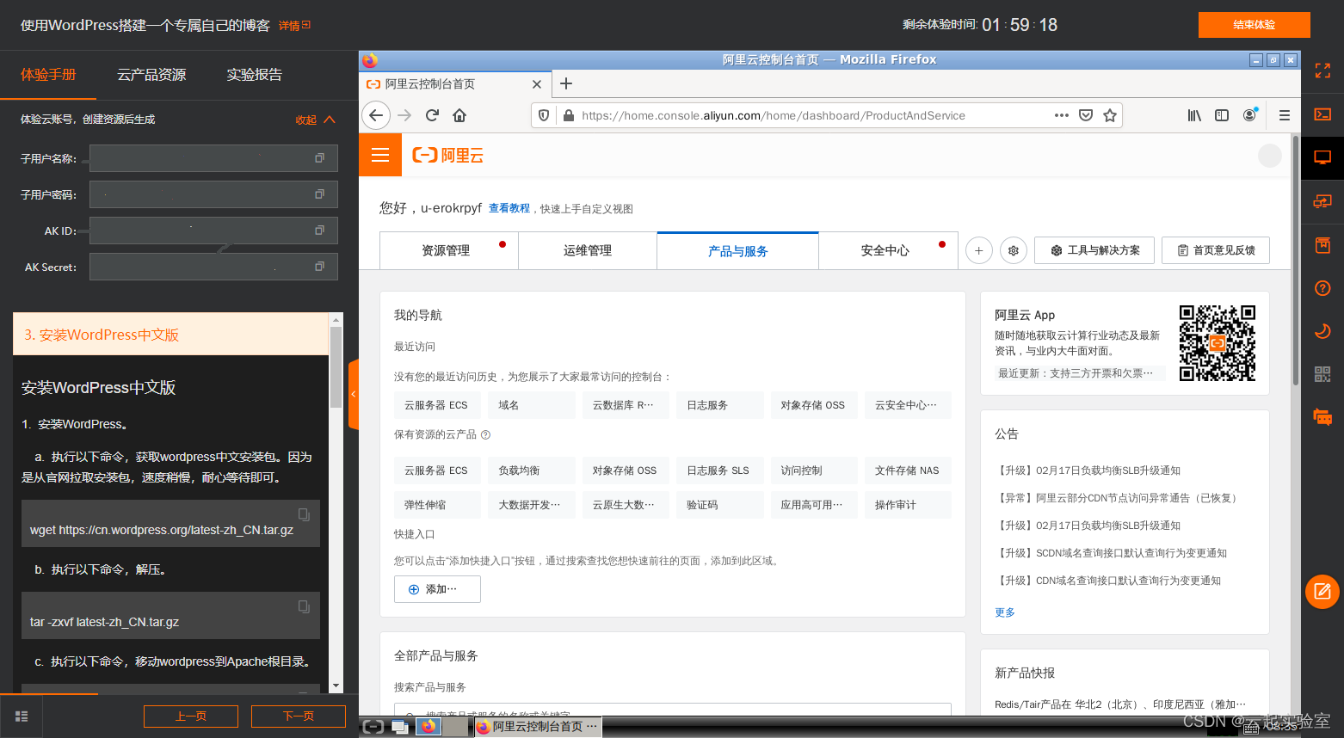Switch to the 资源管理 tab

tap(448, 249)
